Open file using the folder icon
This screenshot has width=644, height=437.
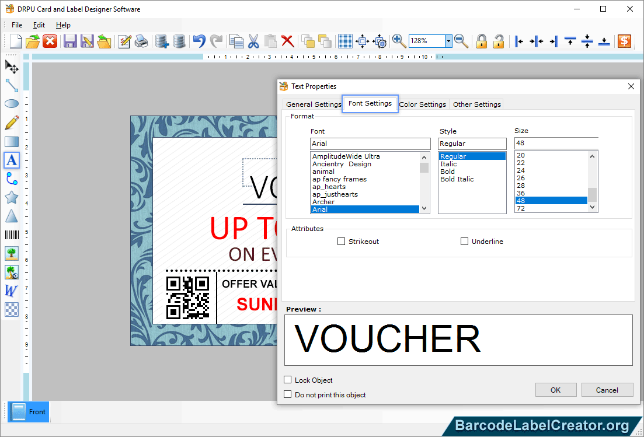click(33, 41)
